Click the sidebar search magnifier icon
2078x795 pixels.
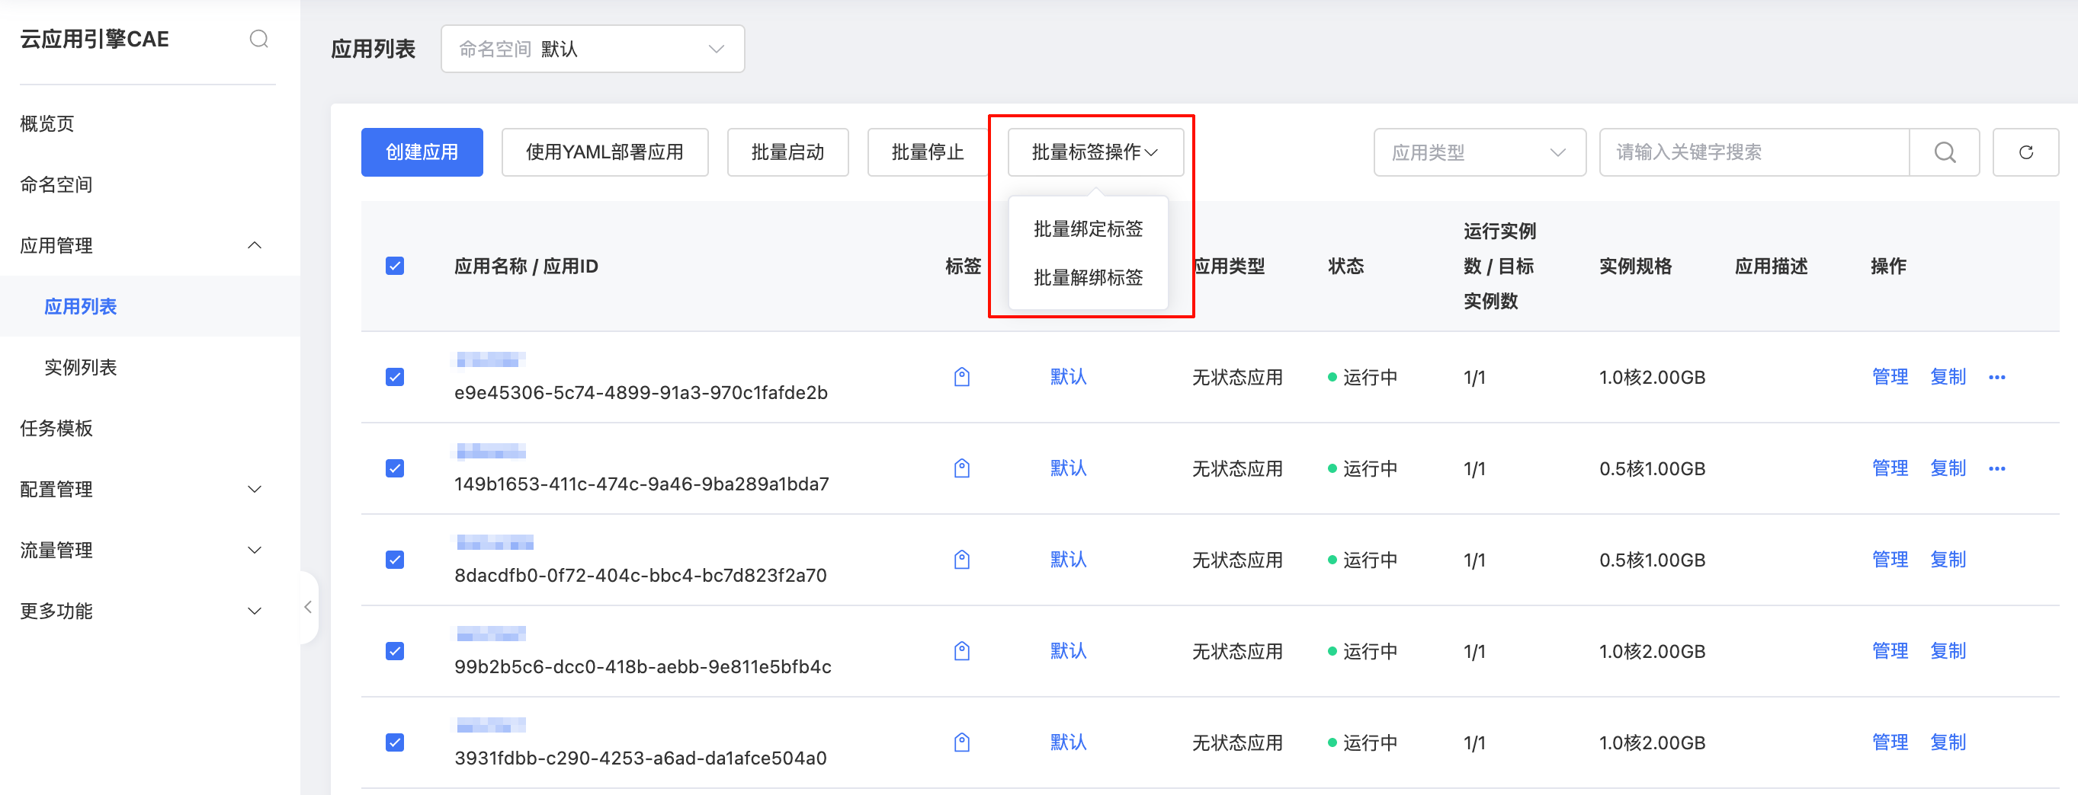click(258, 39)
